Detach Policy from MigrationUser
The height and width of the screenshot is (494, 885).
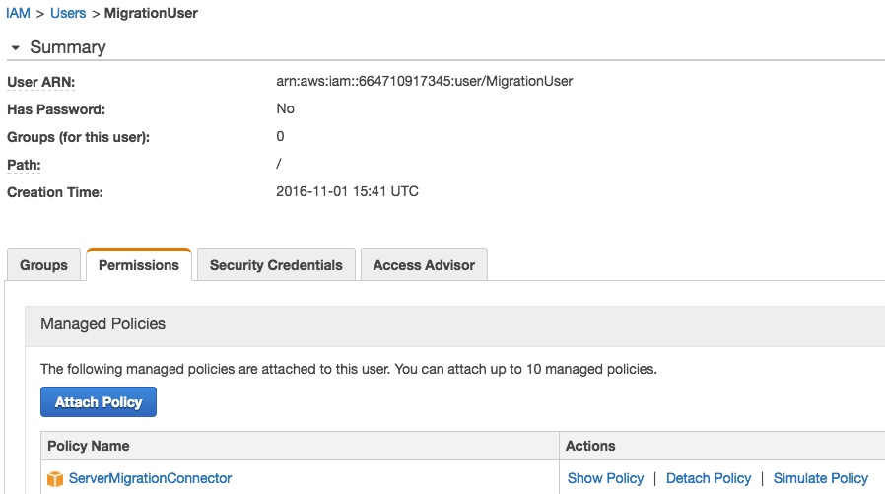tap(709, 478)
